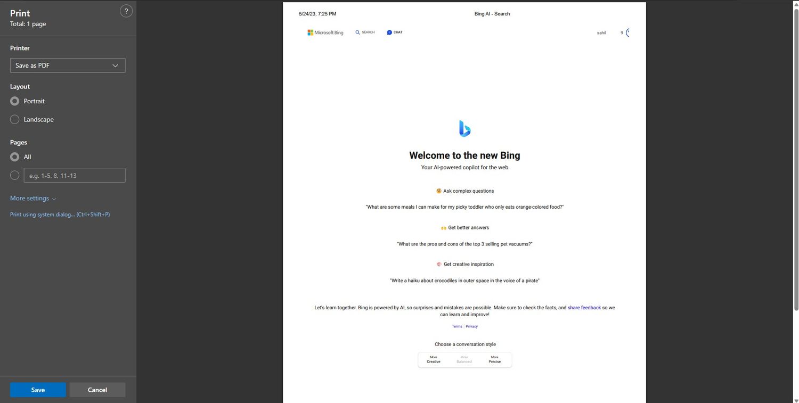Click 'Choose a conversation style' text

(x=465, y=344)
